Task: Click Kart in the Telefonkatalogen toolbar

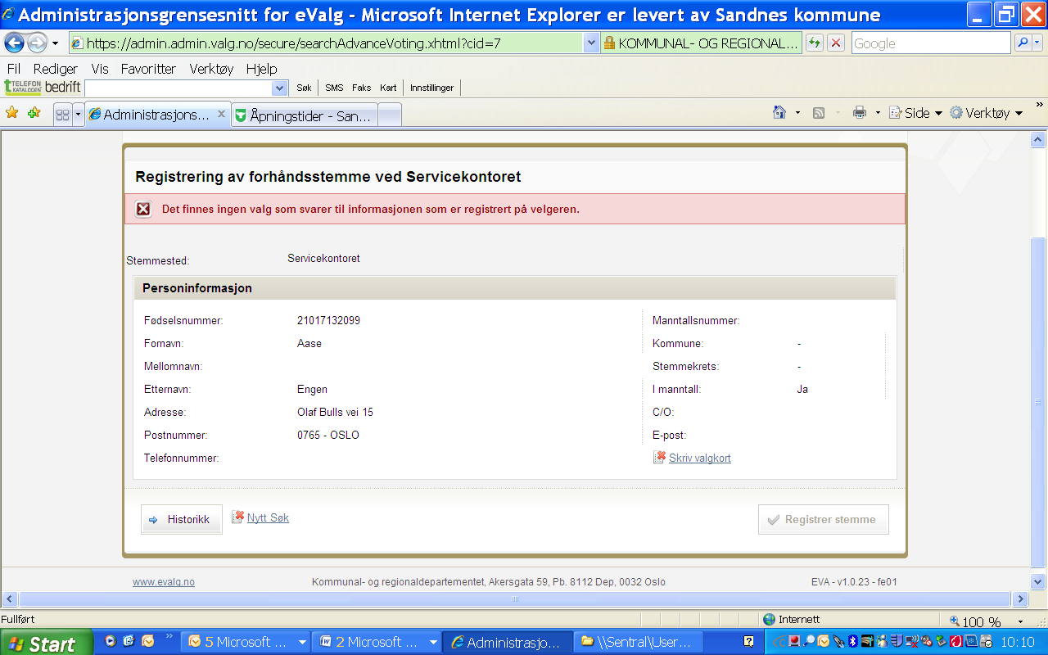Action: tap(388, 88)
